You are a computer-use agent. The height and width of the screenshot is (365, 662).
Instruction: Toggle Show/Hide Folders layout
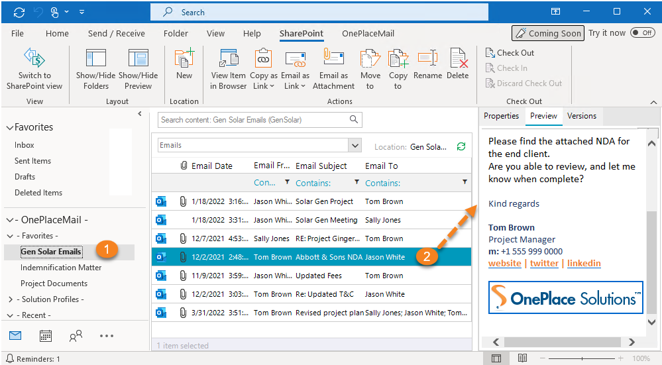[x=96, y=69]
